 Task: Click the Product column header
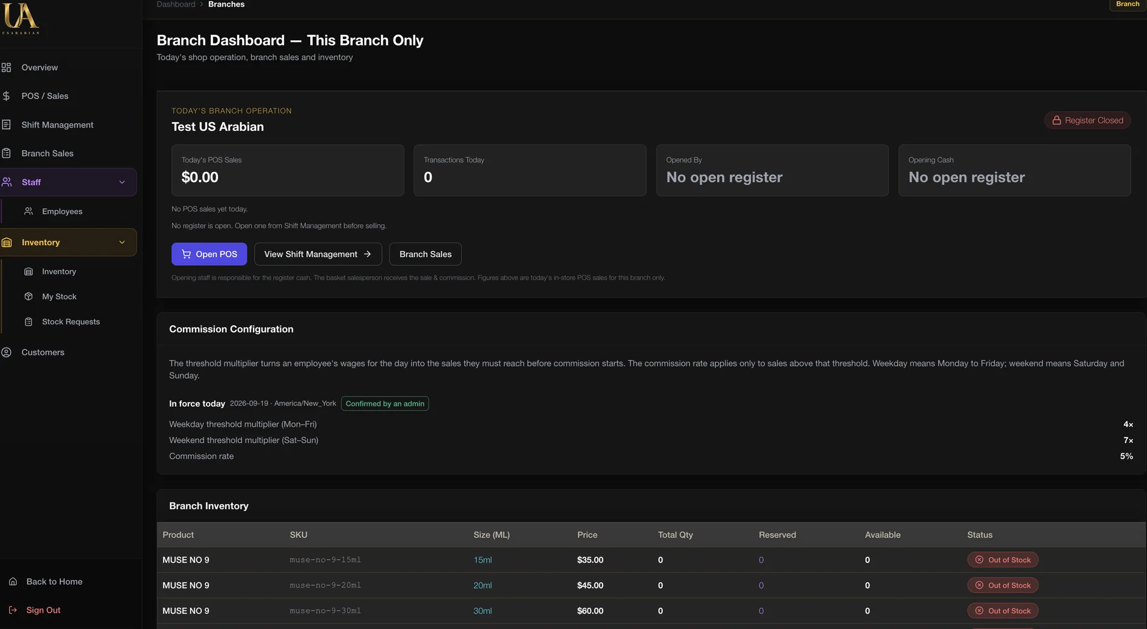click(178, 535)
